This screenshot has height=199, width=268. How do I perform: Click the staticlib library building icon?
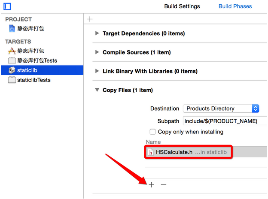pyautogui.click(x=12, y=70)
